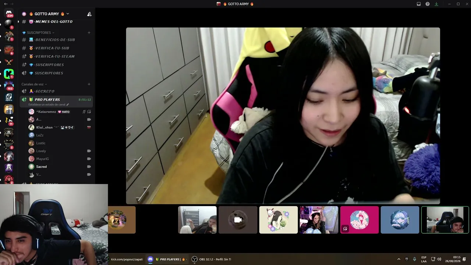Open server icon with 11 notification badge

(9, 121)
